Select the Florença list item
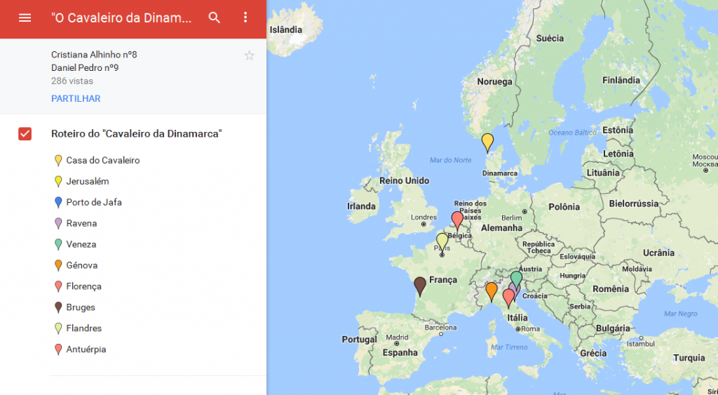This screenshot has width=718, height=395. pos(83,287)
